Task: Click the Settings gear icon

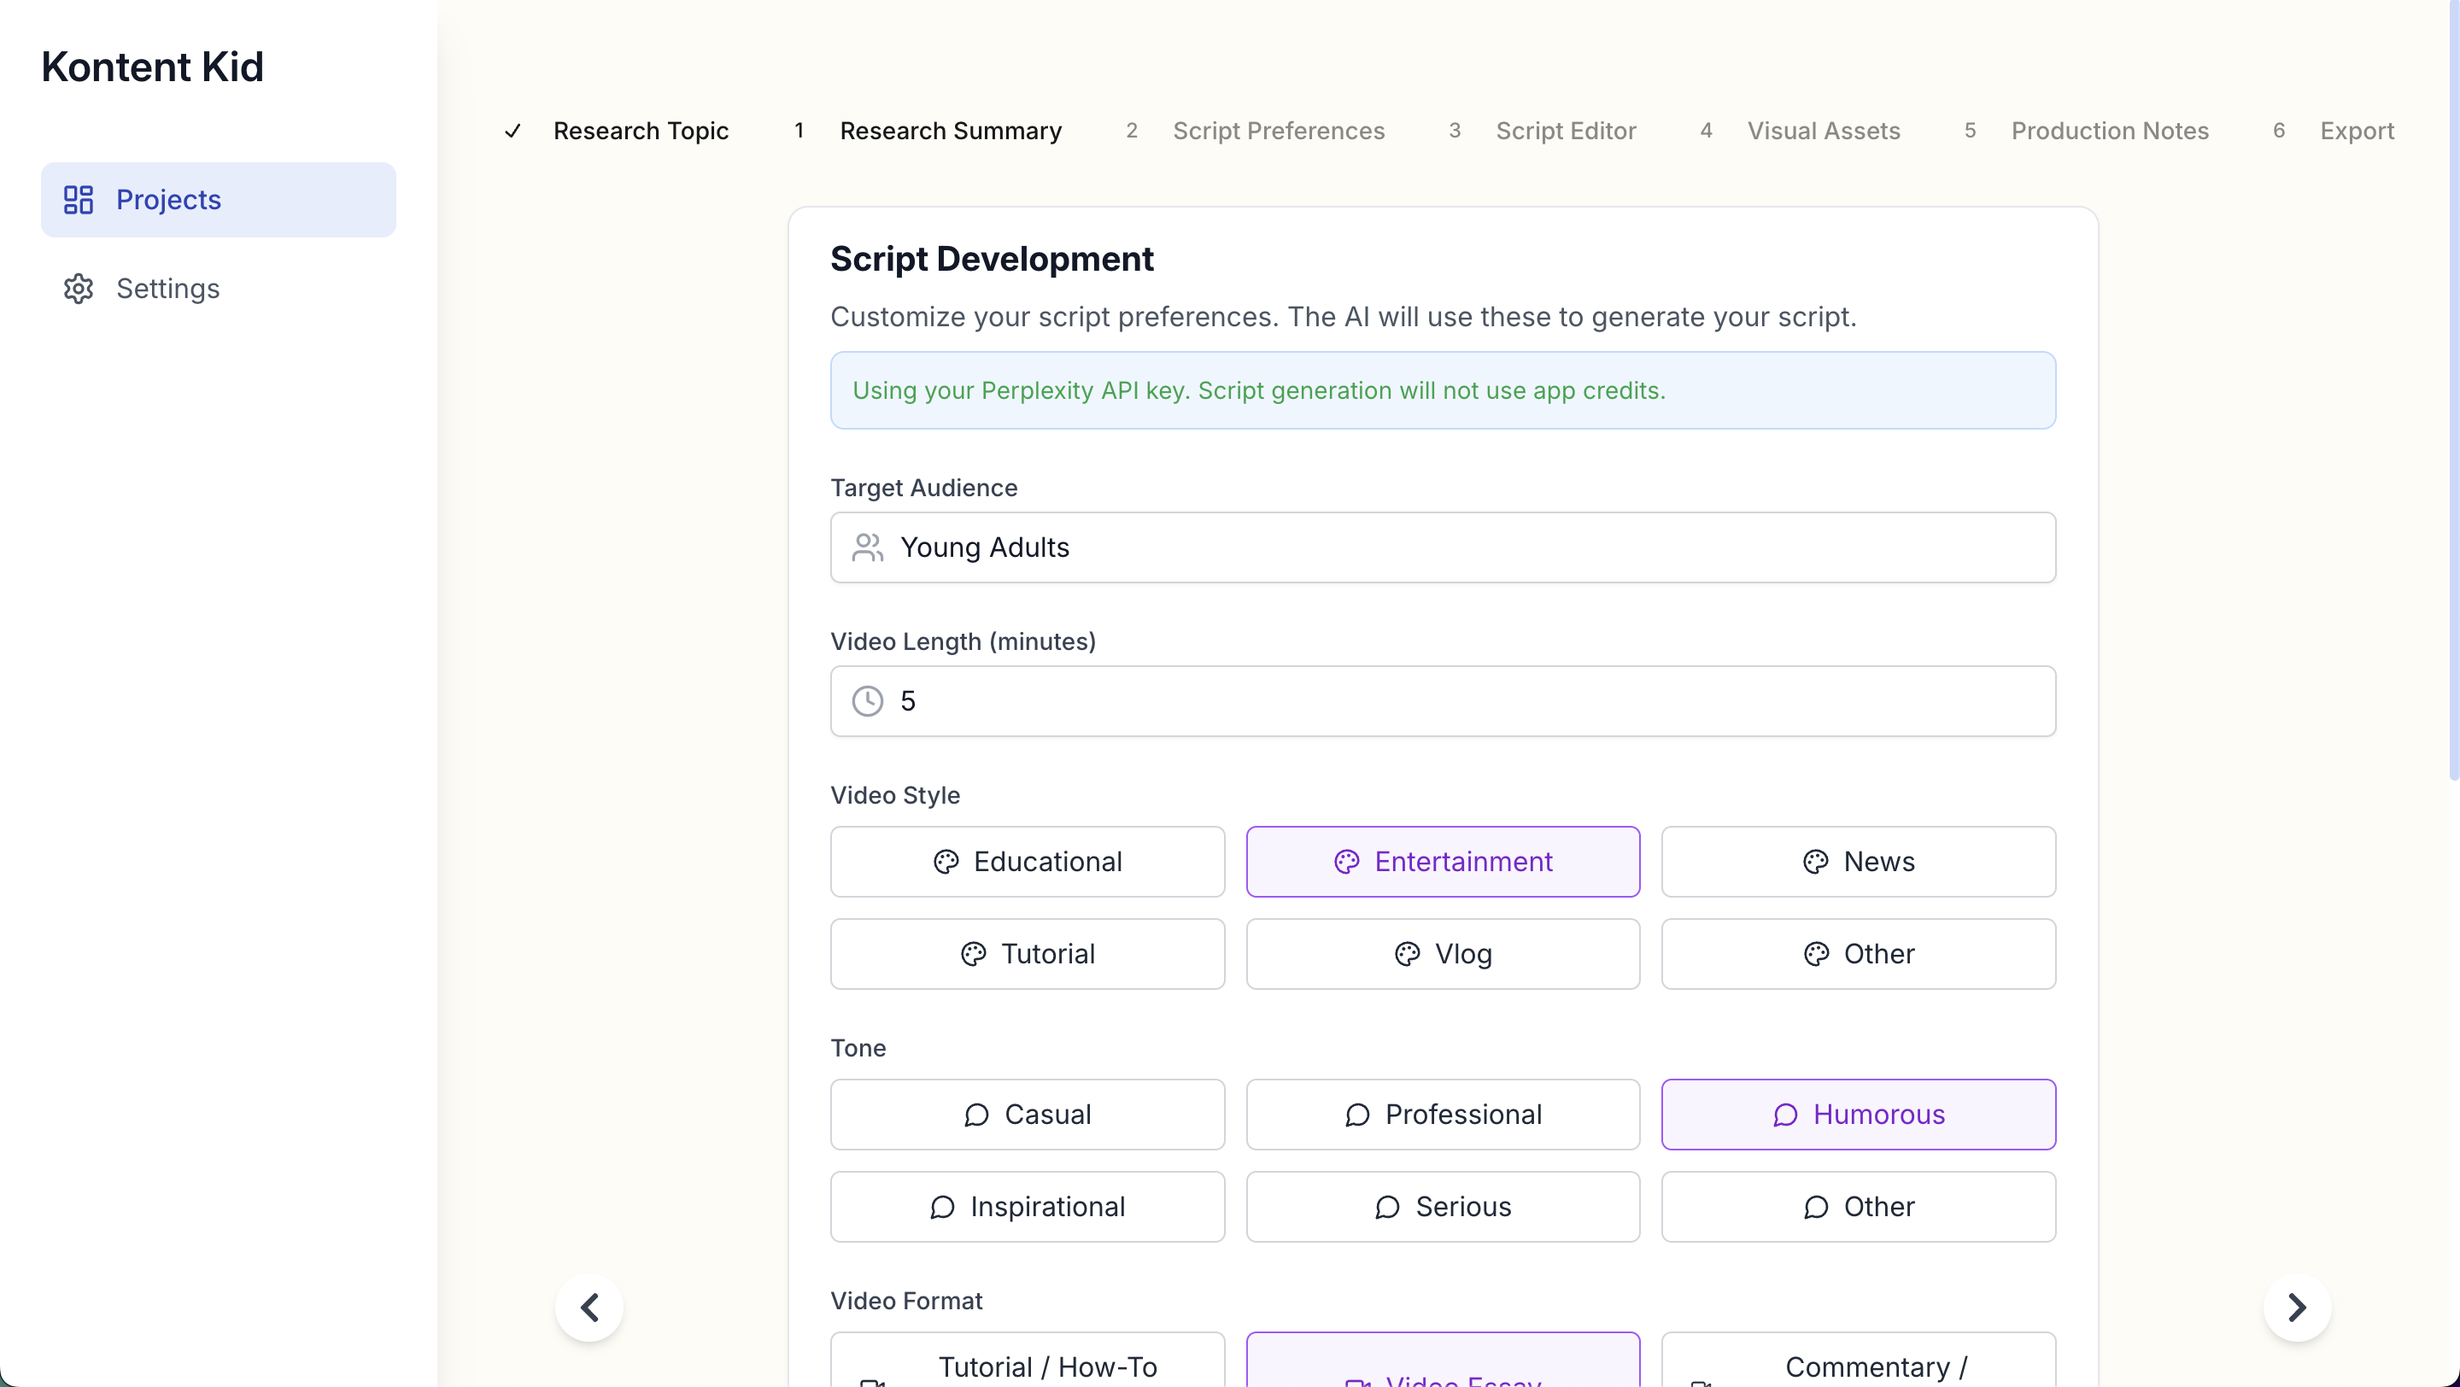Action: [79, 289]
